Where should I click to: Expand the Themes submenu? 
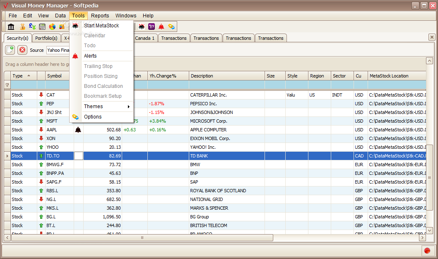pyautogui.click(x=101, y=107)
